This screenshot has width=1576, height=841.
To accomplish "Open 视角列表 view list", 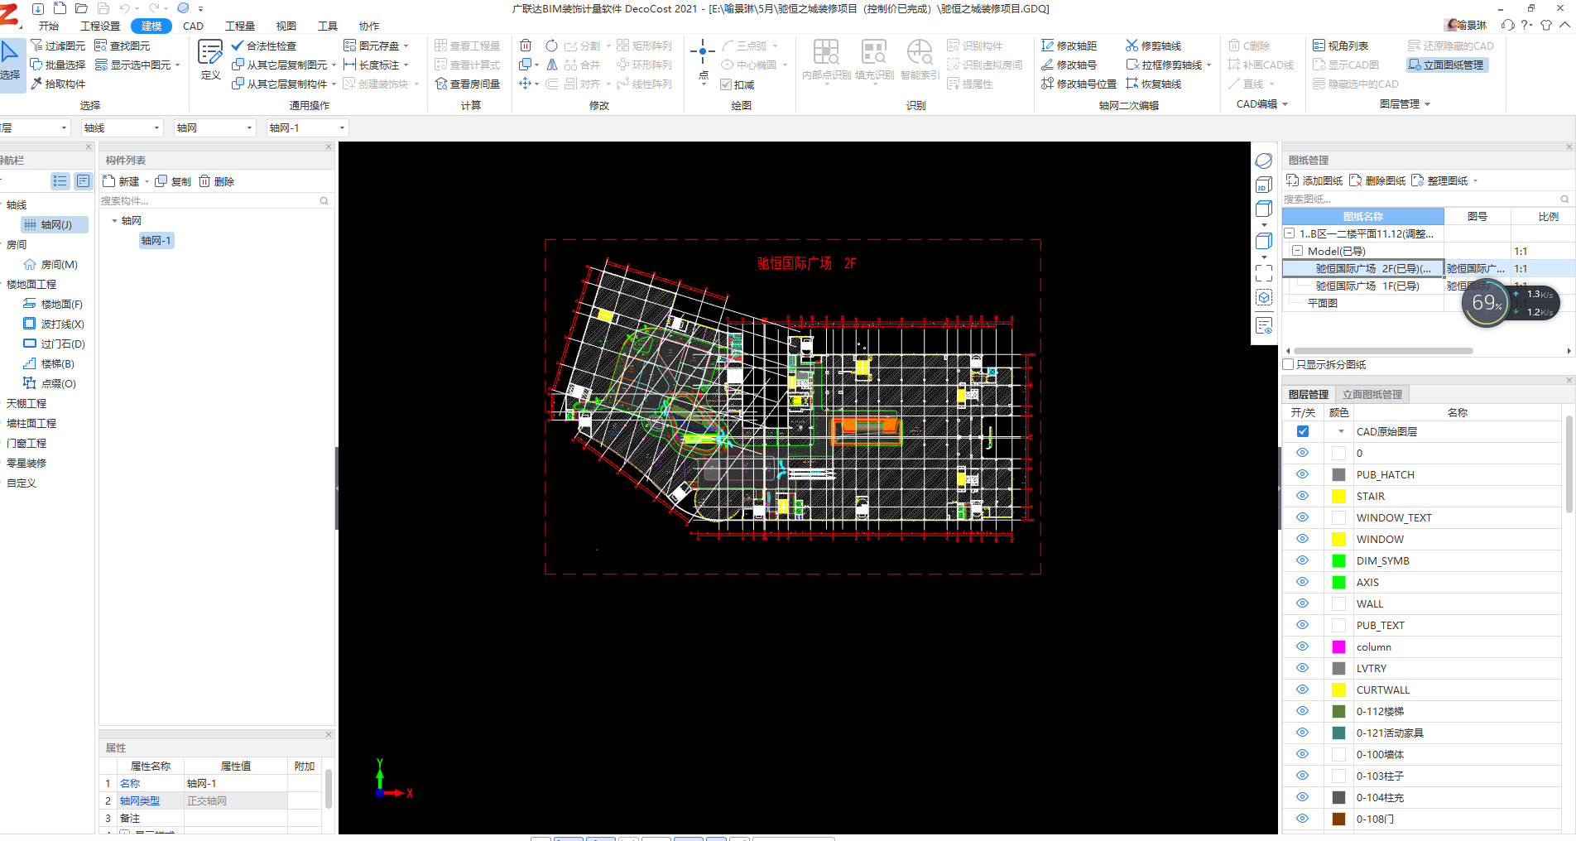I will tap(1340, 46).
